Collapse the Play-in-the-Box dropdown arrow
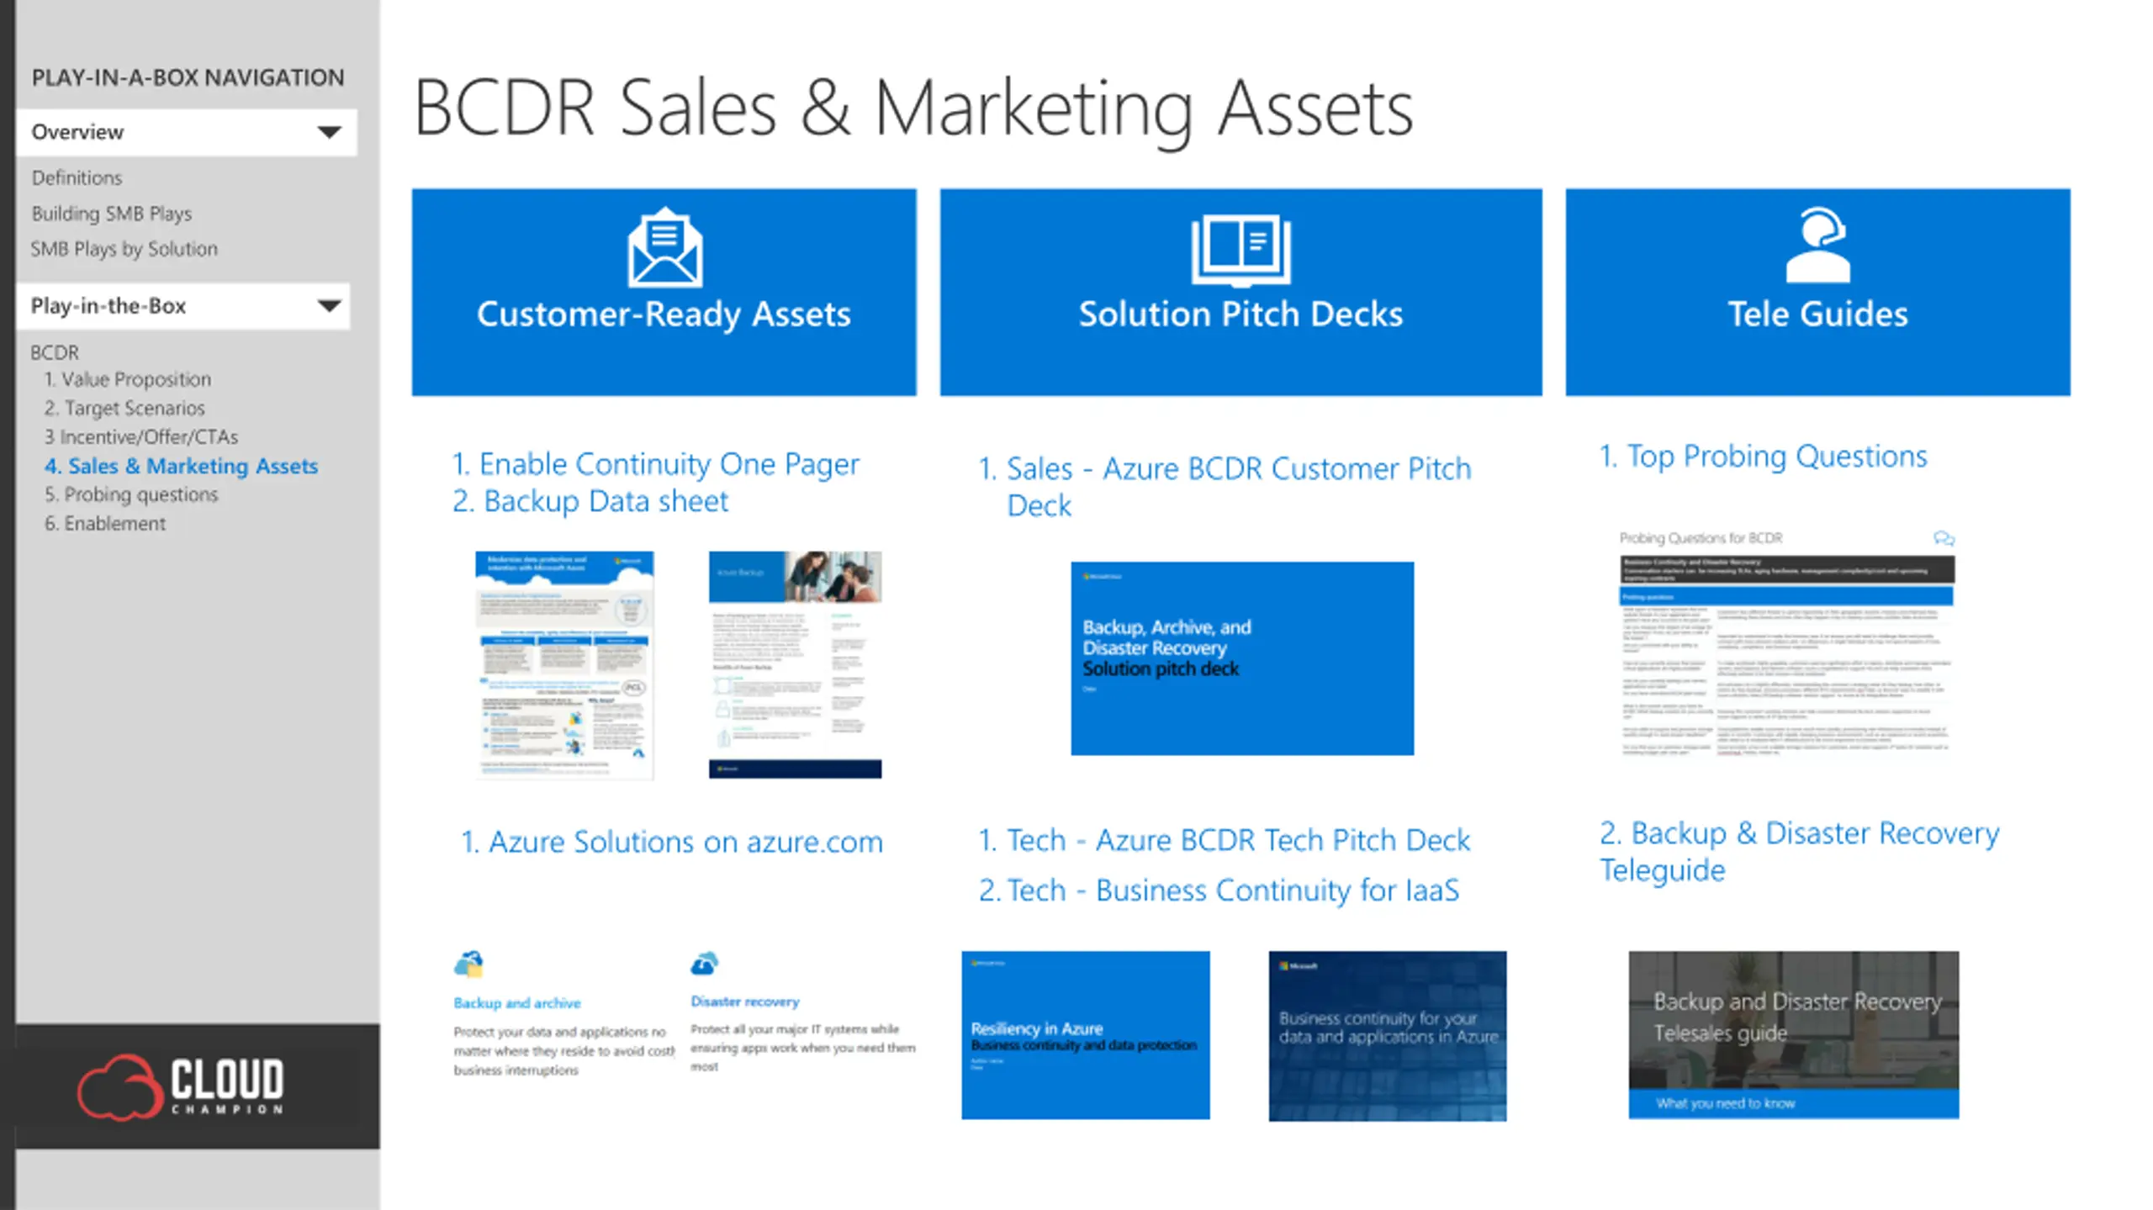This screenshot has height=1210, width=2153. tap(329, 306)
